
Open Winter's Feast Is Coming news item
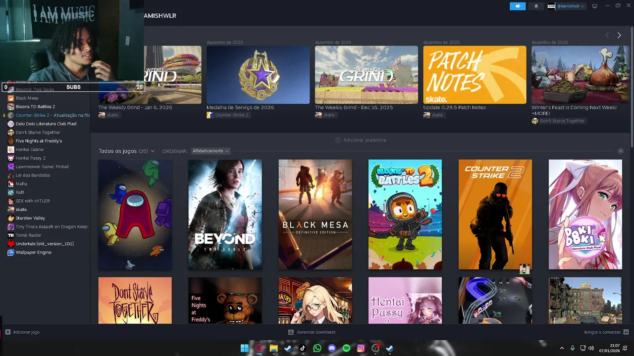[574, 110]
